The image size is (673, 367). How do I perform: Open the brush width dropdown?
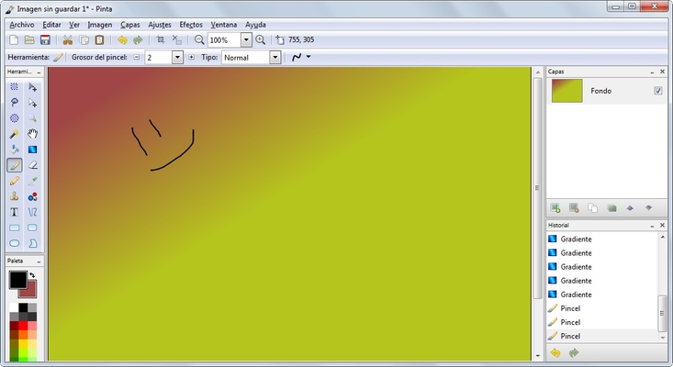[x=177, y=58]
